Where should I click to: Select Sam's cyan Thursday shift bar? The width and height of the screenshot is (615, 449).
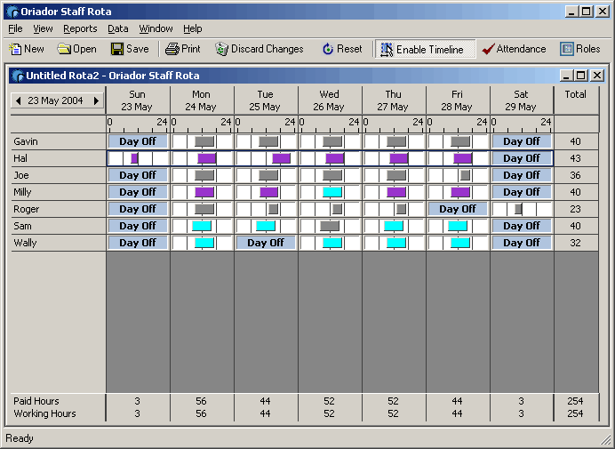[x=394, y=226]
